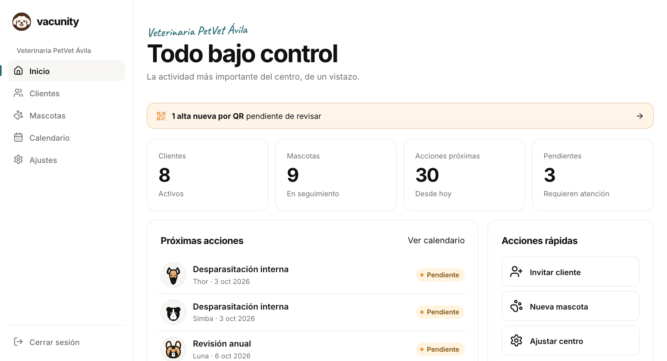Click the paw icon on Nueva mascota
The height and width of the screenshot is (361, 667).
click(x=516, y=306)
